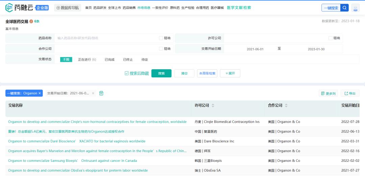
Task: Click the green 搜索 button
Action: 161,73
